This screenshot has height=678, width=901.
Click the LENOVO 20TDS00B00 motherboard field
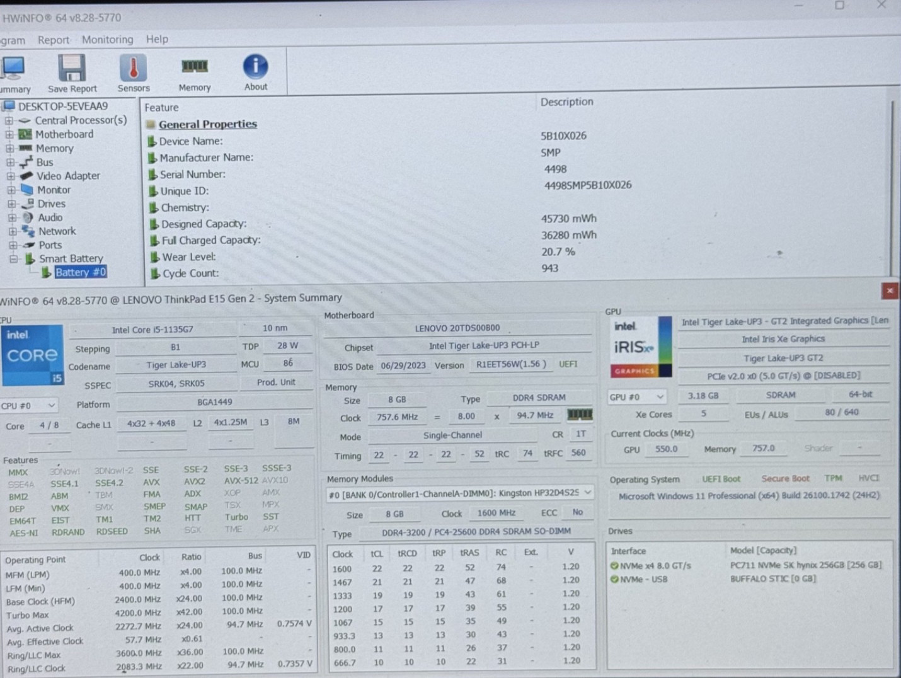tap(457, 328)
